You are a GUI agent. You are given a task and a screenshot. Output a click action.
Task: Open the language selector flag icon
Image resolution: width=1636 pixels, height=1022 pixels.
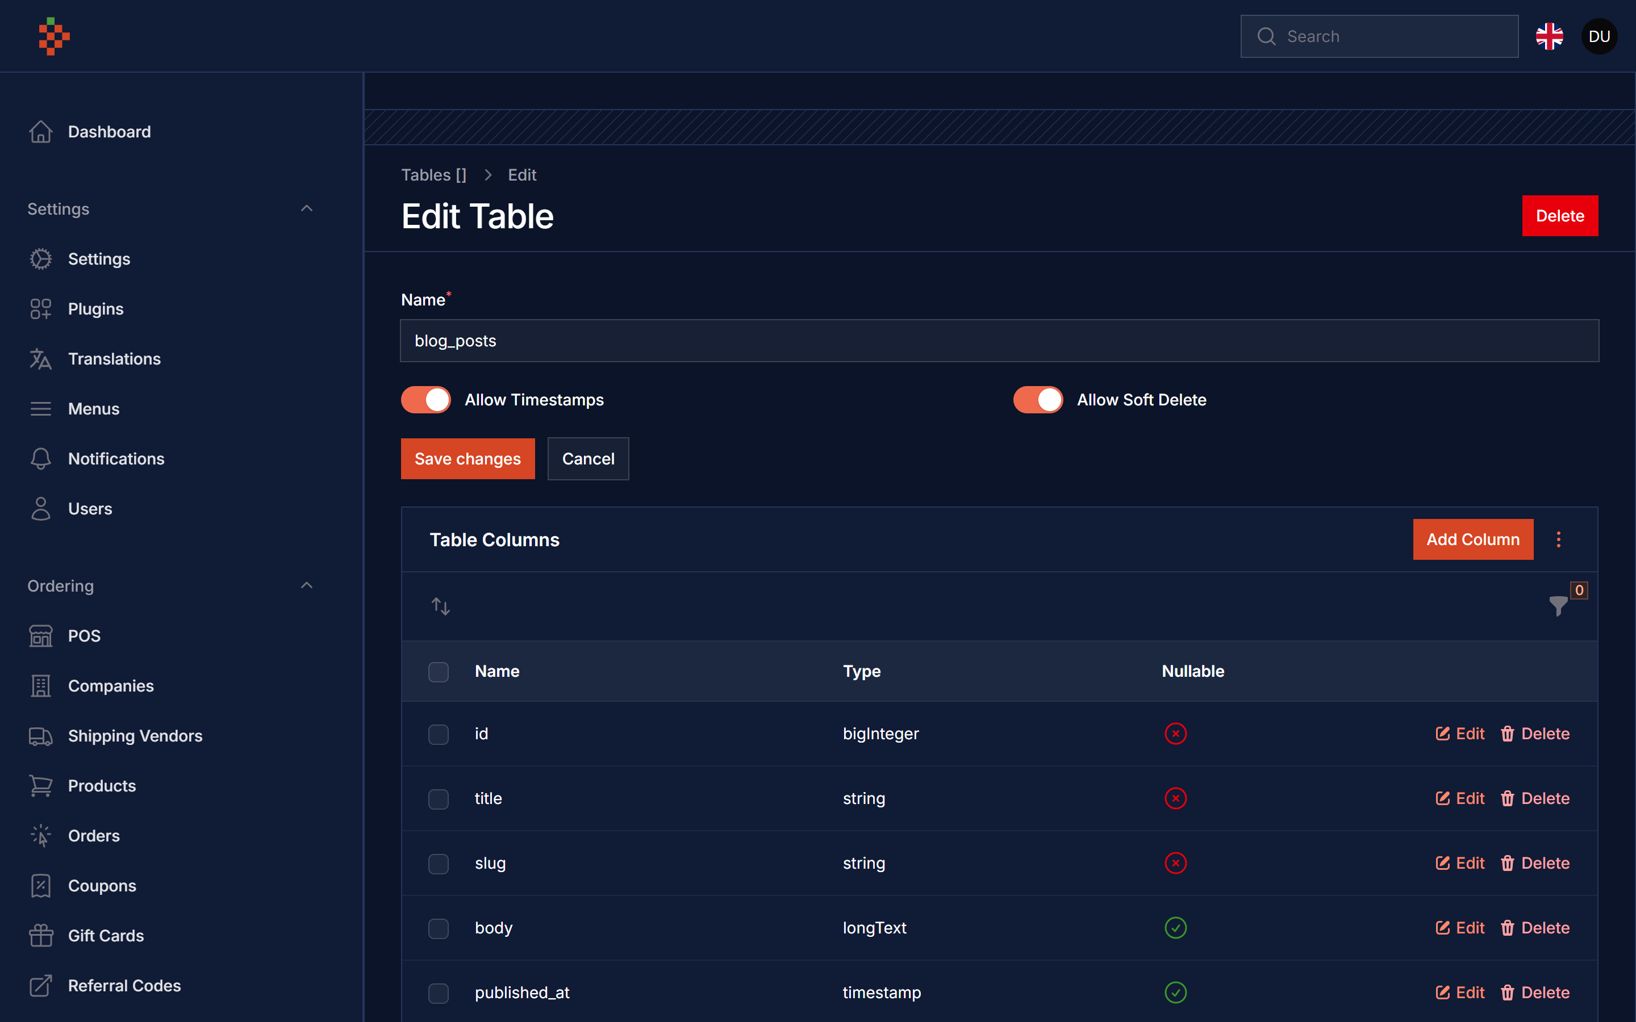tap(1549, 36)
